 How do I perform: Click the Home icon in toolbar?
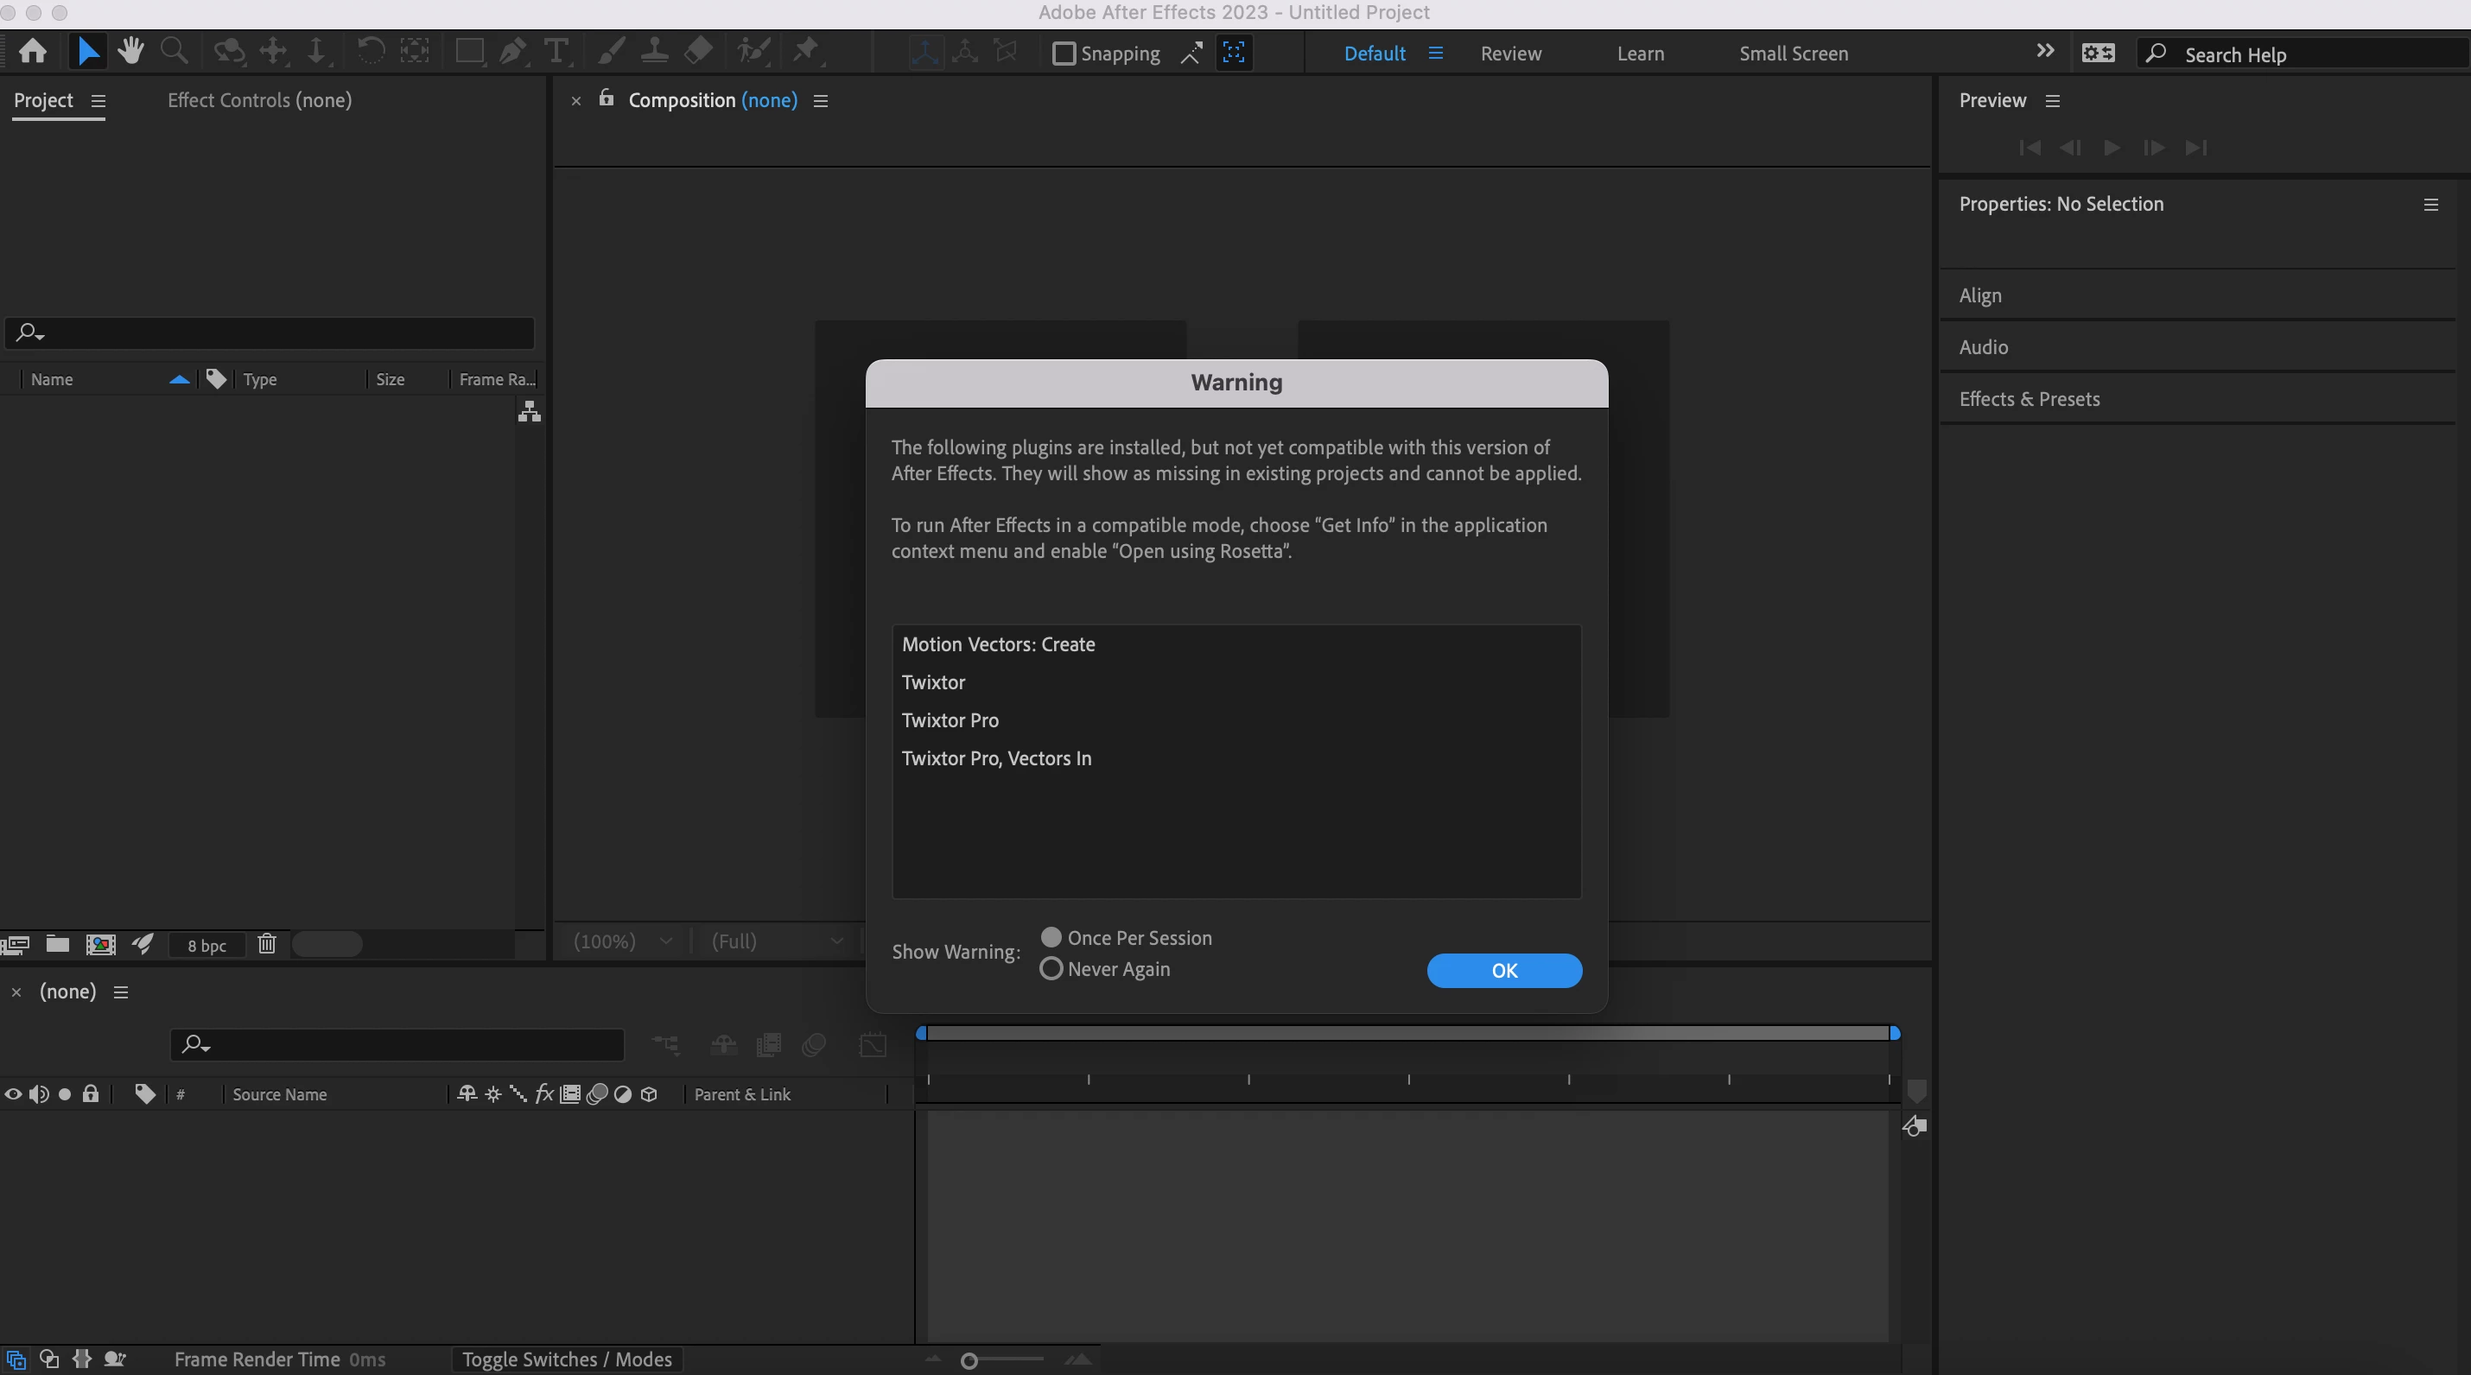(x=33, y=51)
